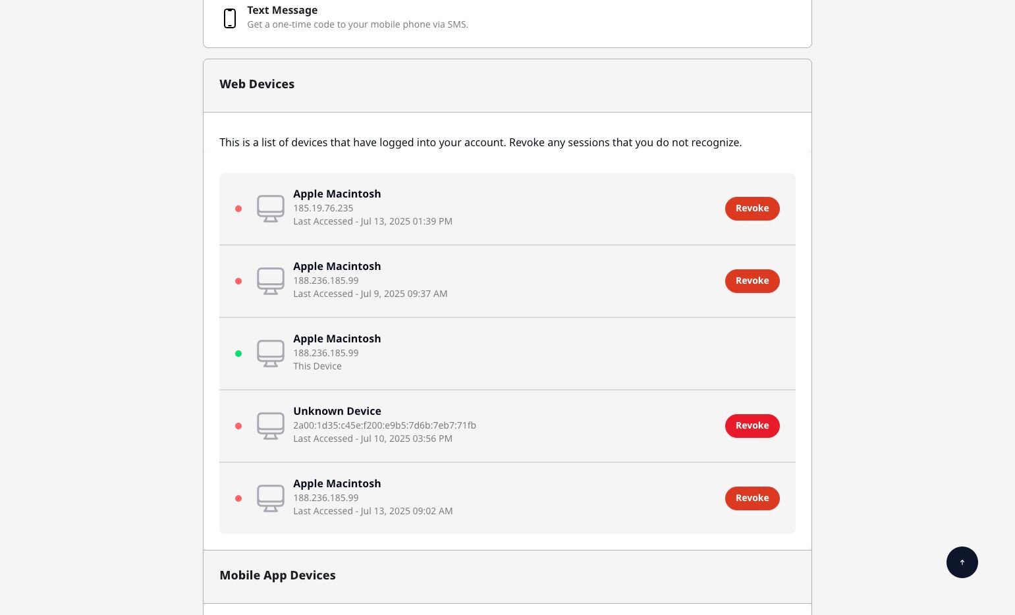Revoke the Unknown Device session
The height and width of the screenshot is (615, 1015).
752,426
